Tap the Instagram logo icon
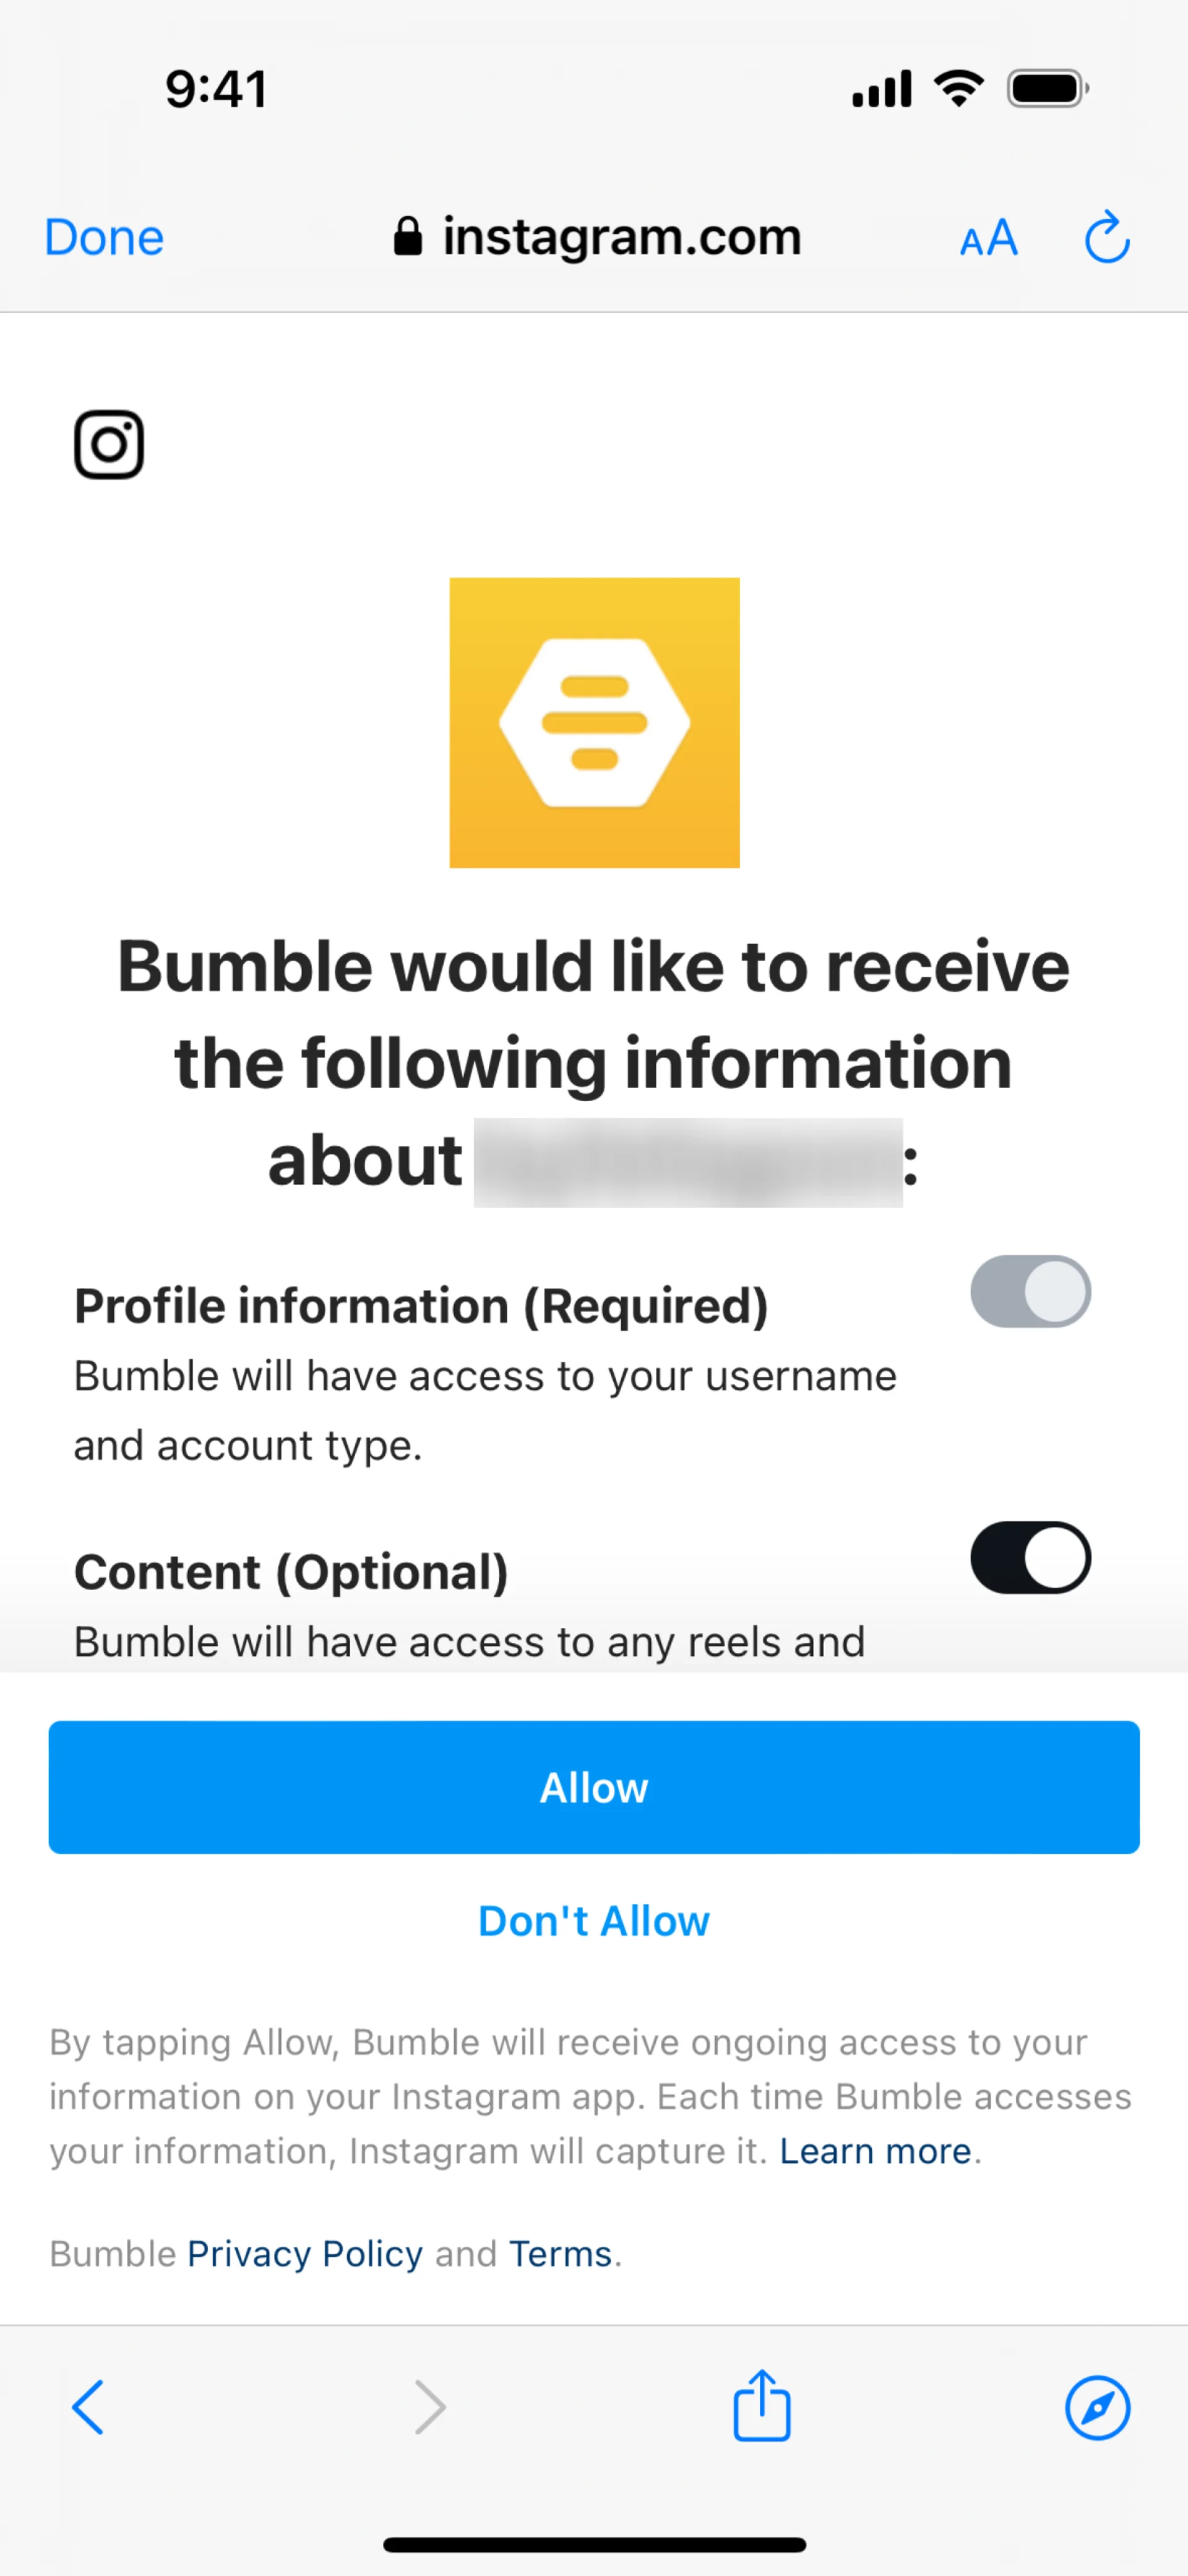Viewport: 1188px width, 2576px height. [109, 444]
